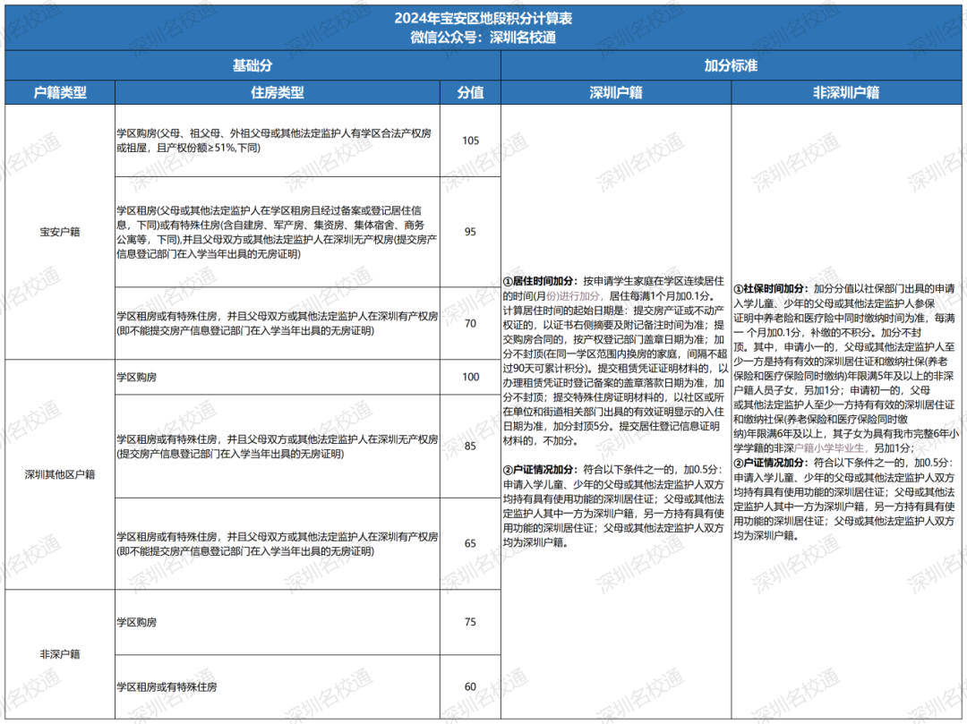Click the housing cell beginning "学区租房(父母或其他法定监护人"
967x724 pixels.
[277, 233]
